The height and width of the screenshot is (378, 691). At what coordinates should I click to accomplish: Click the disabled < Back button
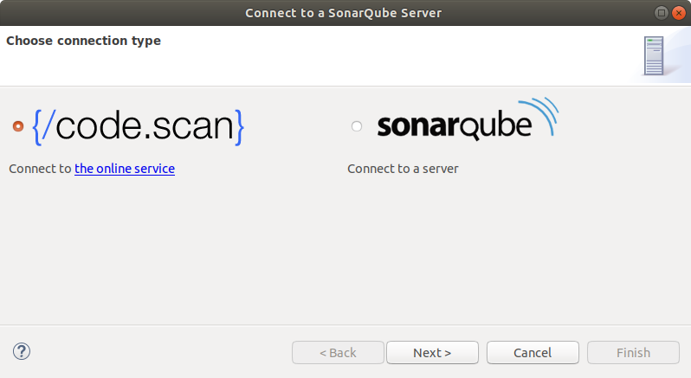click(x=338, y=352)
